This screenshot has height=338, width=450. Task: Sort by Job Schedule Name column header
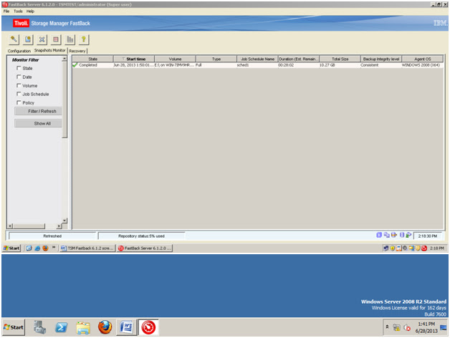tap(257, 59)
